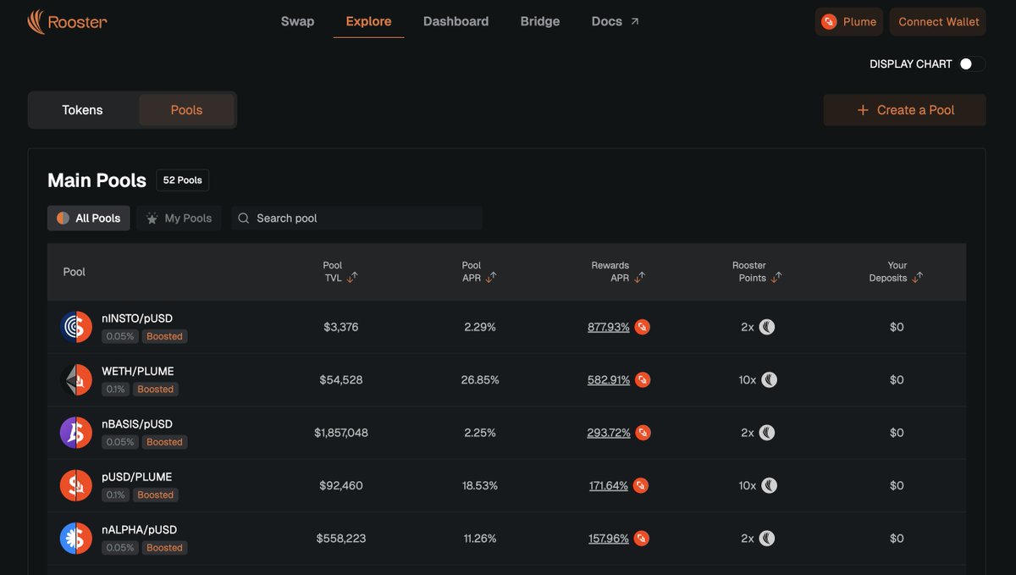
Task: Click the nBASIS/pUSD pool token icon
Action: click(x=76, y=433)
